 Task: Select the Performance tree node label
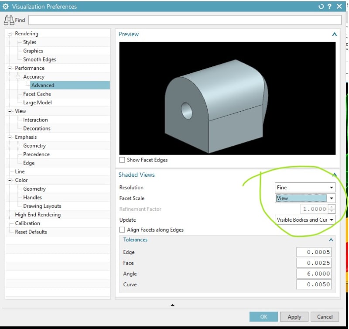tap(30, 68)
